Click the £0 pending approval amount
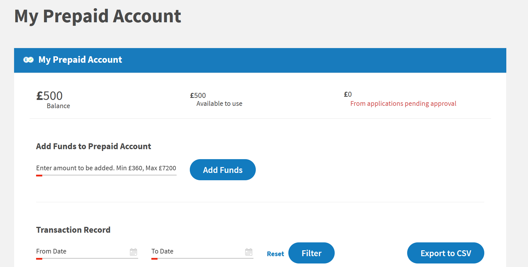 click(348, 94)
